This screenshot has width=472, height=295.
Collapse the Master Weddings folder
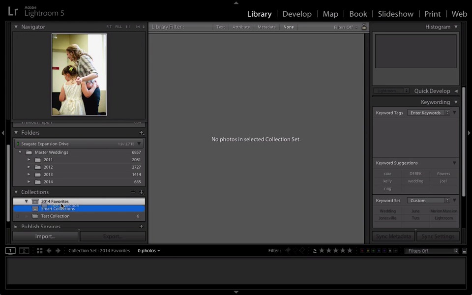click(x=20, y=152)
